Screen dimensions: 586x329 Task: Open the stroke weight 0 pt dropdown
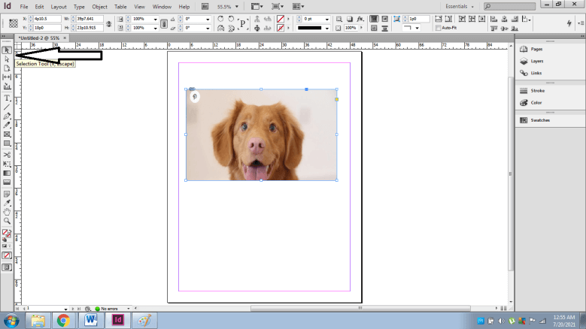pyautogui.click(x=327, y=19)
